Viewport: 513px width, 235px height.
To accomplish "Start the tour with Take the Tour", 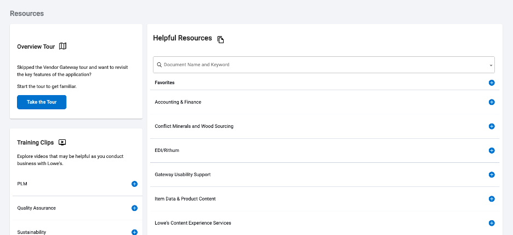I will coord(42,102).
